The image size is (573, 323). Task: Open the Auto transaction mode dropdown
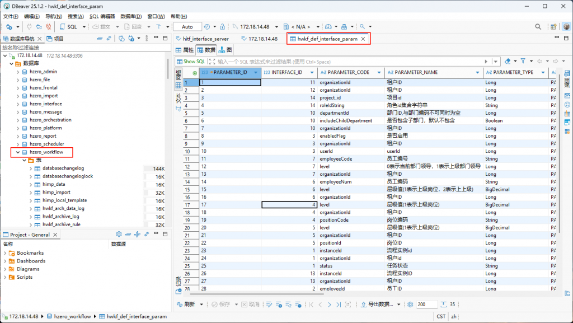click(x=187, y=26)
